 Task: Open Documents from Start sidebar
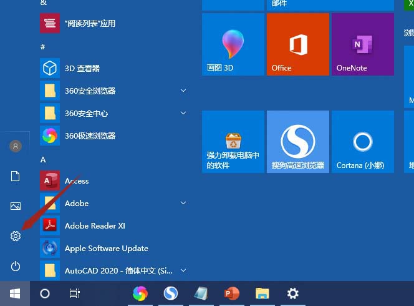pyautogui.click(x=16, y=176)
